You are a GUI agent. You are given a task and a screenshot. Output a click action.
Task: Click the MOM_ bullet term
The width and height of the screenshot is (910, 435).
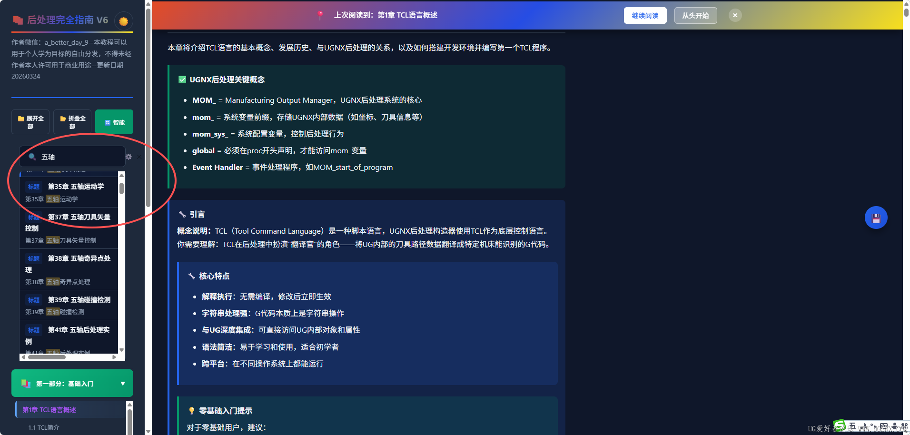(x=204, y=100)
